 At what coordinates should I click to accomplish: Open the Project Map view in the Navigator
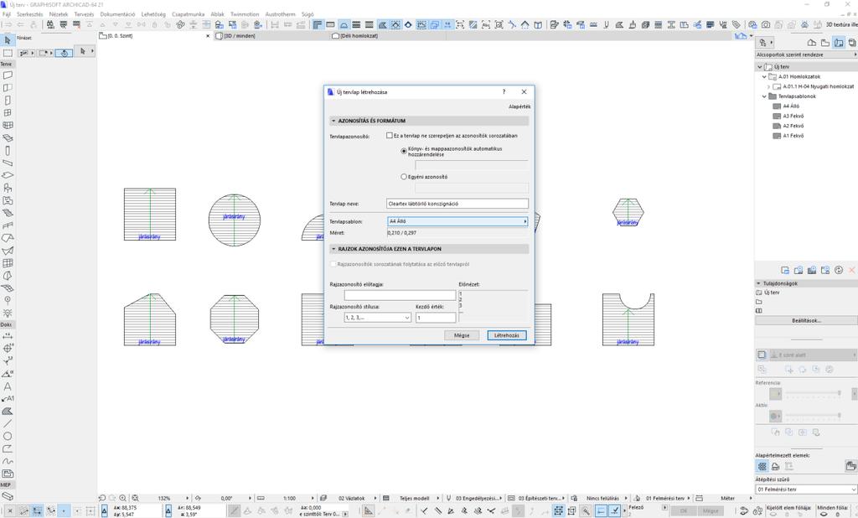pyautogui.click(x=811, y=42)
